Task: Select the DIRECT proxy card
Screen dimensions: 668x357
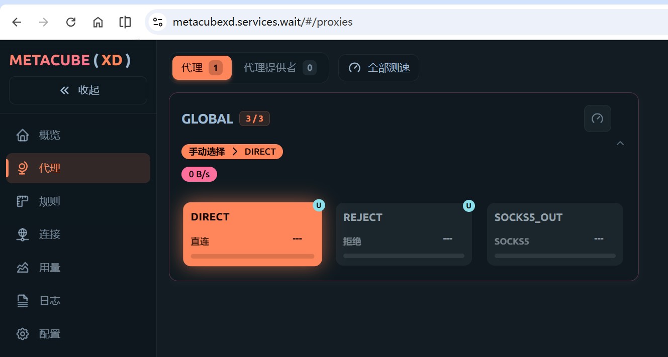Action: [x=252, y=234]
